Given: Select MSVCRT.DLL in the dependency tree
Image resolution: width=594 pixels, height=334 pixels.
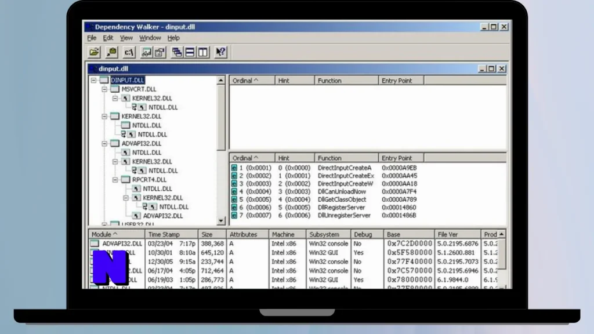Looking at the screenshot, I should click(139, 89).
